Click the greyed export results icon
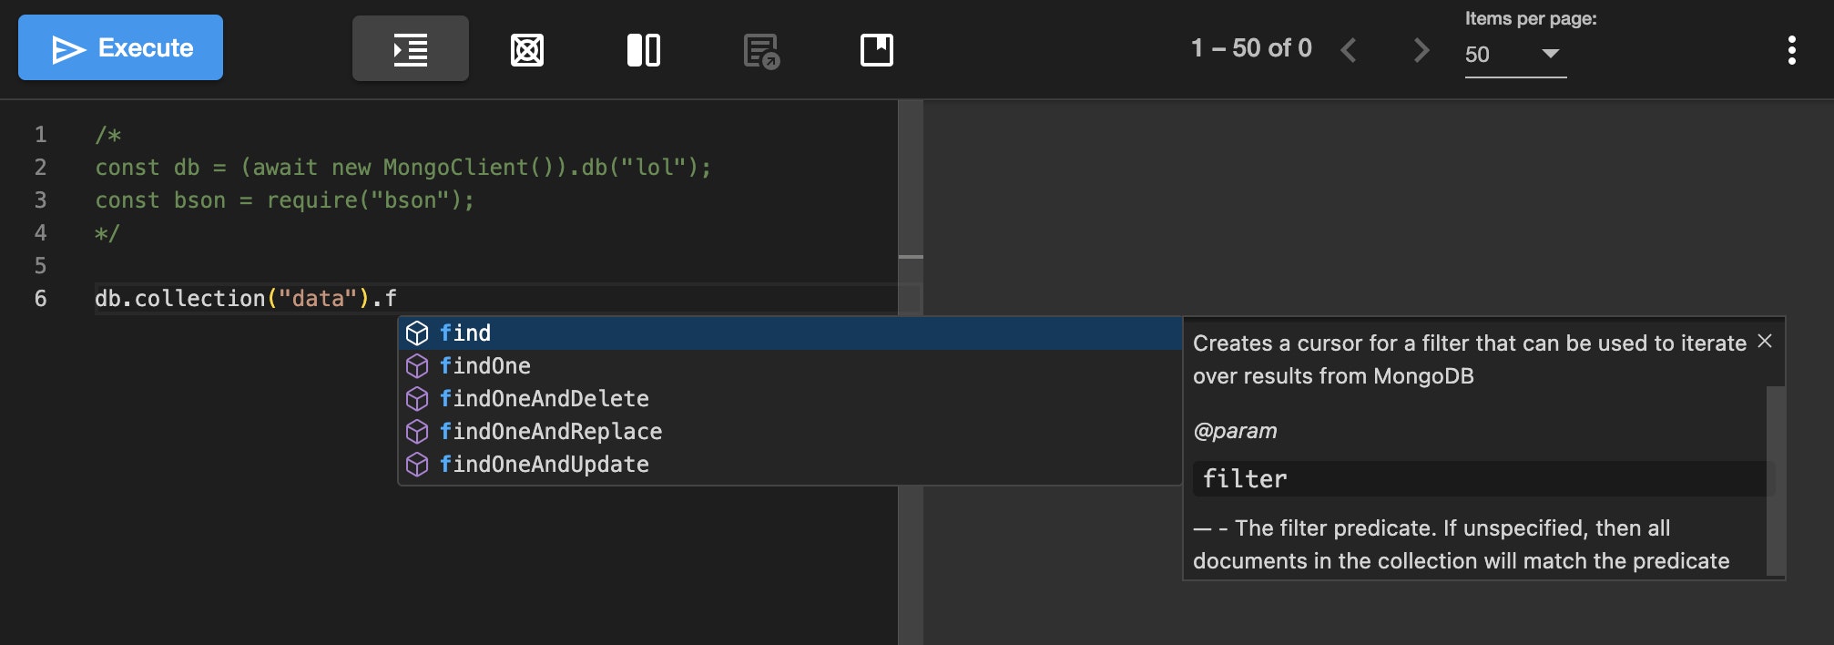 click(761, 51)
